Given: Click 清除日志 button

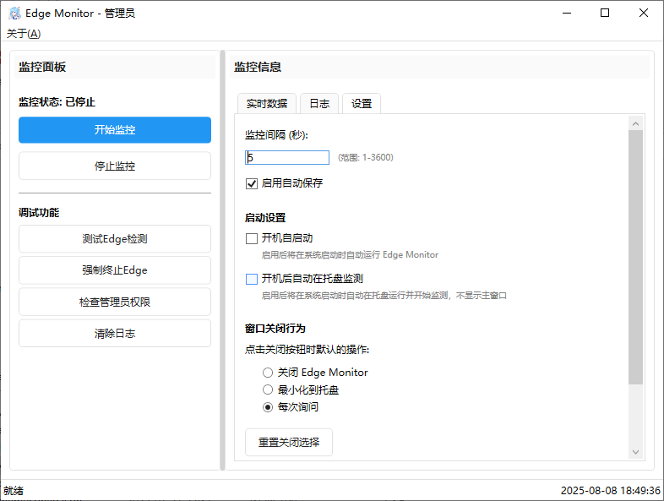Looking at the screenshot, I should point(115,333).
